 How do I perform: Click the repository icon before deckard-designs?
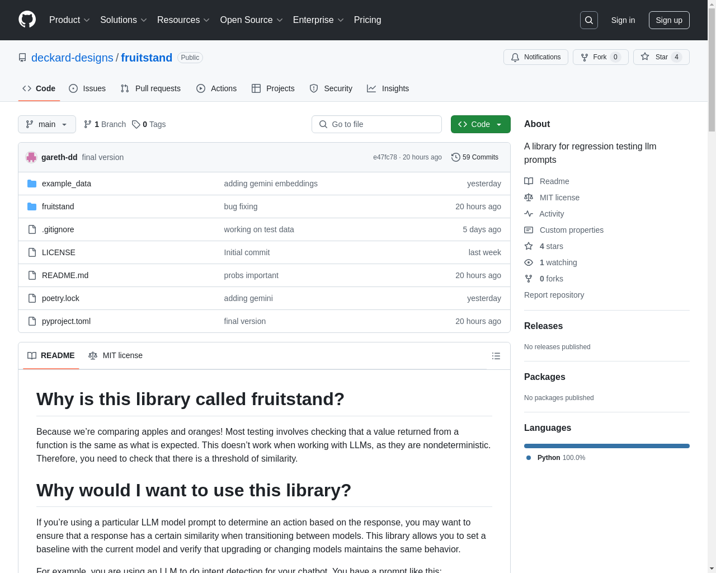(x=22, y=58)
